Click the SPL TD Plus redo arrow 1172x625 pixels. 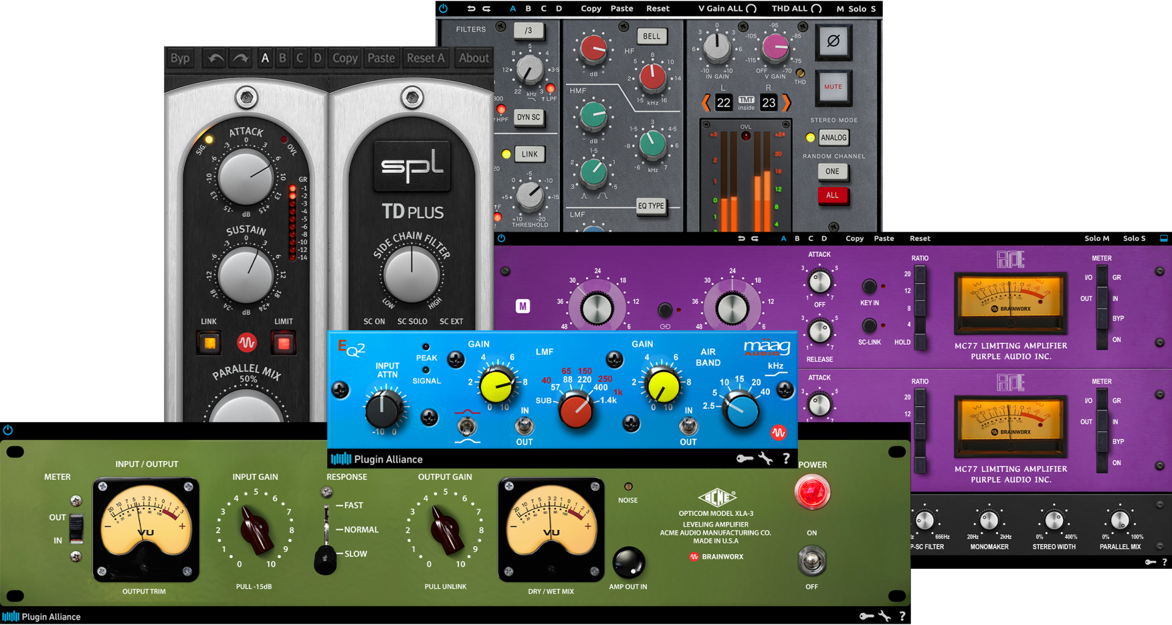coord(241,59)
